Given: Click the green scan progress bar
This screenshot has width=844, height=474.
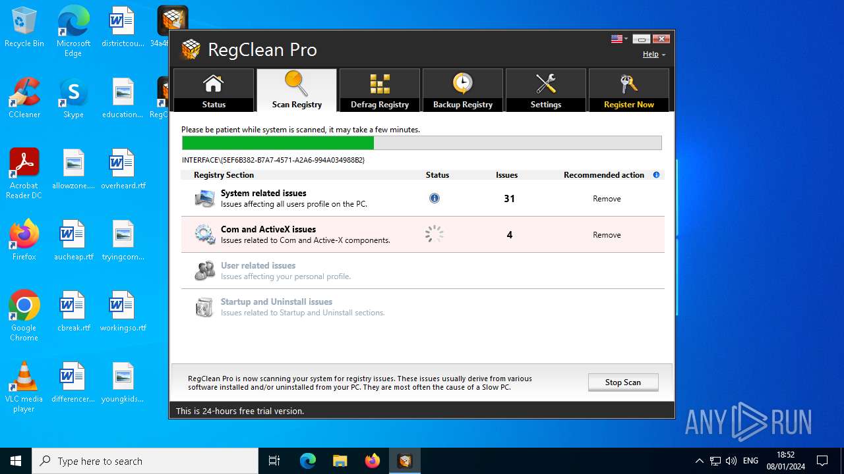Looking at the screenshot, I should [278, 143].
